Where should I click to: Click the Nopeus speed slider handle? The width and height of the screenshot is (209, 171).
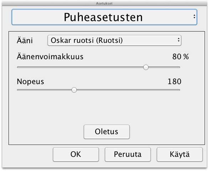(74, 90)
